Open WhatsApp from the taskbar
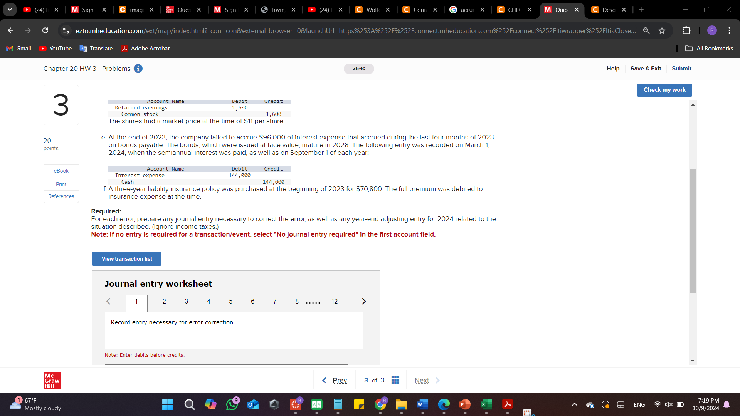The image size is (740, 416). [x=232, y=404]
